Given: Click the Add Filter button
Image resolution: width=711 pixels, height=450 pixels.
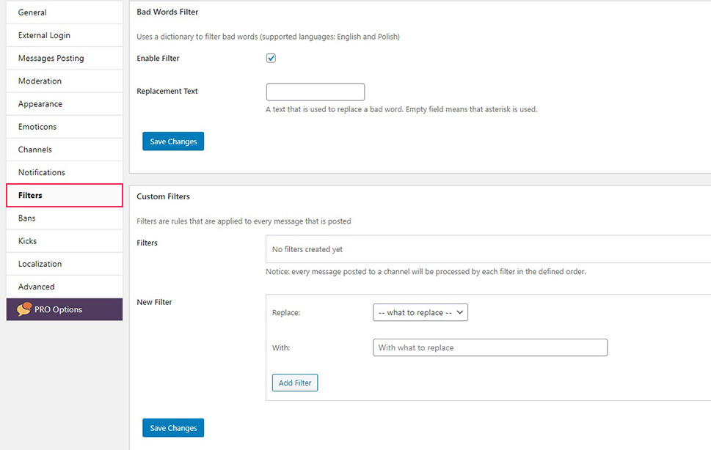Looking at the screenshot, I should pos(295,383).
